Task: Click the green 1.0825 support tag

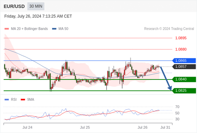Action: (184, 90)
